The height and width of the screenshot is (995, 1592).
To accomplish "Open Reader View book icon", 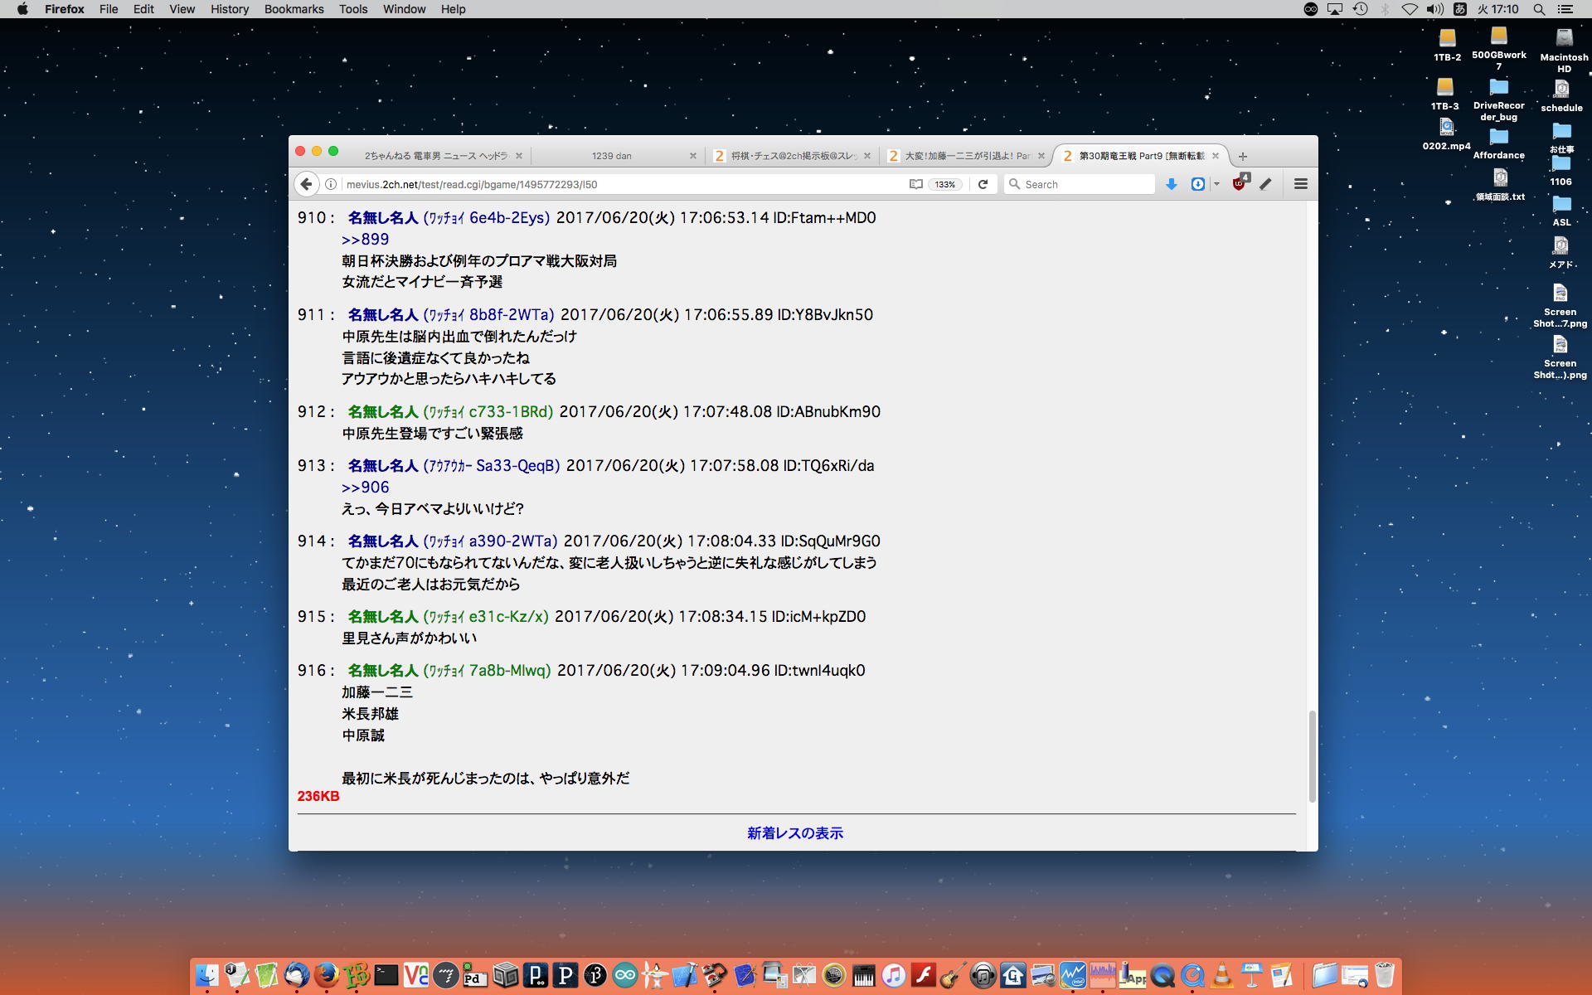I will 915,184.
